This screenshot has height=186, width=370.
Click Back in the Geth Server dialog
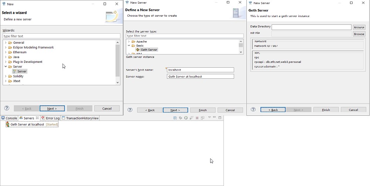click(273, 109)
